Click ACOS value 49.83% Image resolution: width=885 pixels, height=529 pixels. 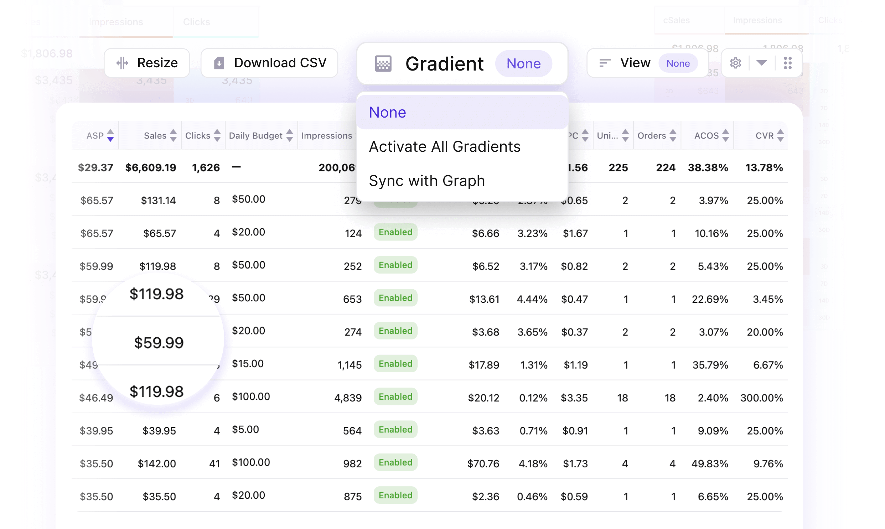[x=710, y=464]
